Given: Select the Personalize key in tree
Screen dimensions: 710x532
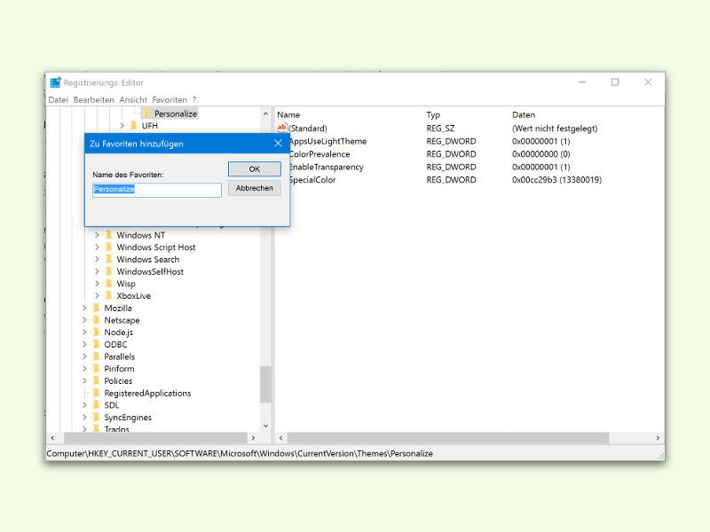Looking at the screenshot, I should point(176,113).
